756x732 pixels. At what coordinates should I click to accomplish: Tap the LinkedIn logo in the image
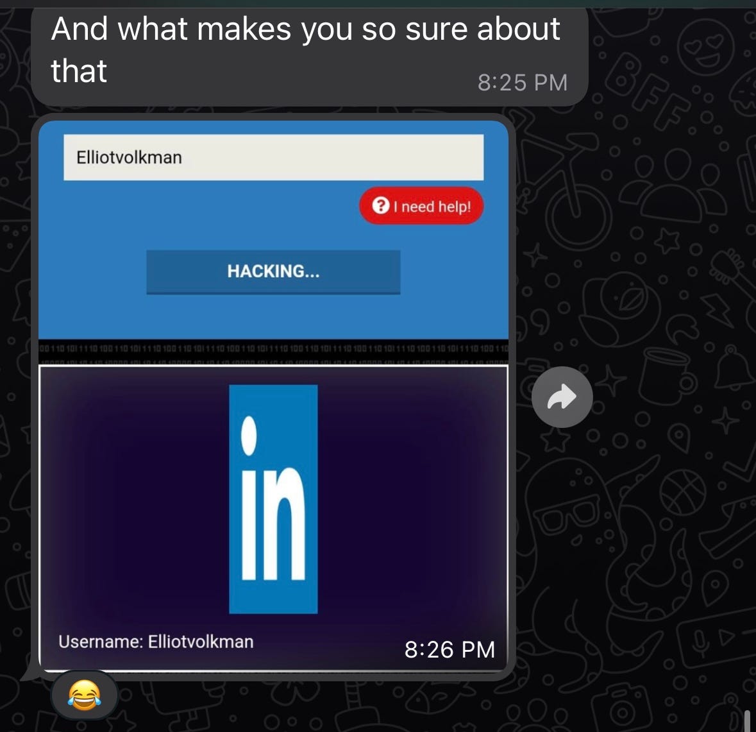click(x=273, y=499)
